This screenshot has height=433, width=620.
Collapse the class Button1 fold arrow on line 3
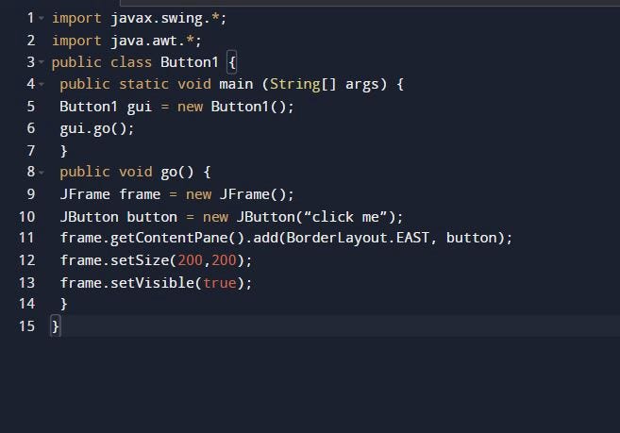[42, 62]
